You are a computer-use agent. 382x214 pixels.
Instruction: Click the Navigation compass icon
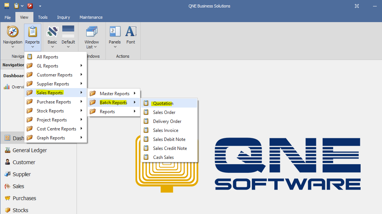12,32
